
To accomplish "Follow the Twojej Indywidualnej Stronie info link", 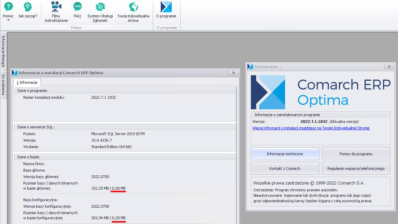I will pyautogui.click(x=311, y=128).
